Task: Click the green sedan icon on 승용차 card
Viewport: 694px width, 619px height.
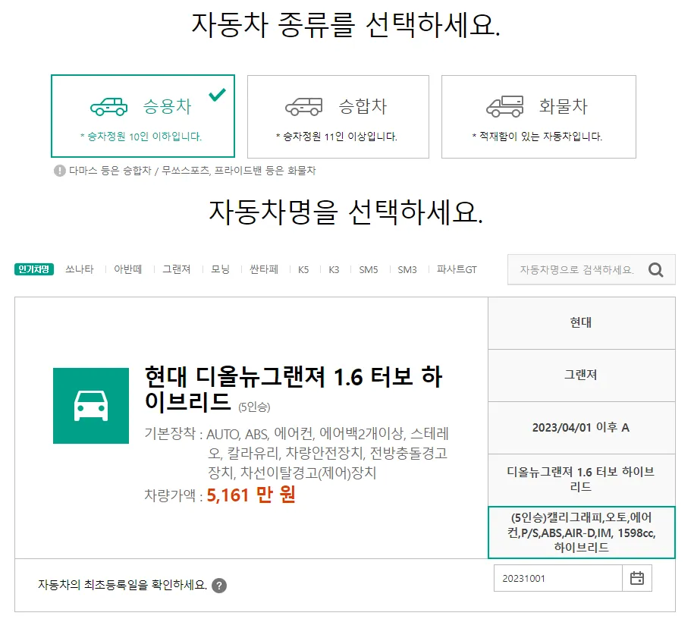Action: (111, 106)
